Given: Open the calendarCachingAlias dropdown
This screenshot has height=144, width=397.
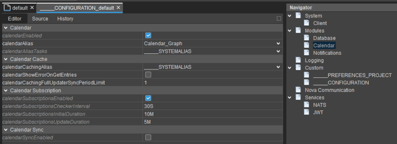Looking at the screenshot, I should click(278, 67).
